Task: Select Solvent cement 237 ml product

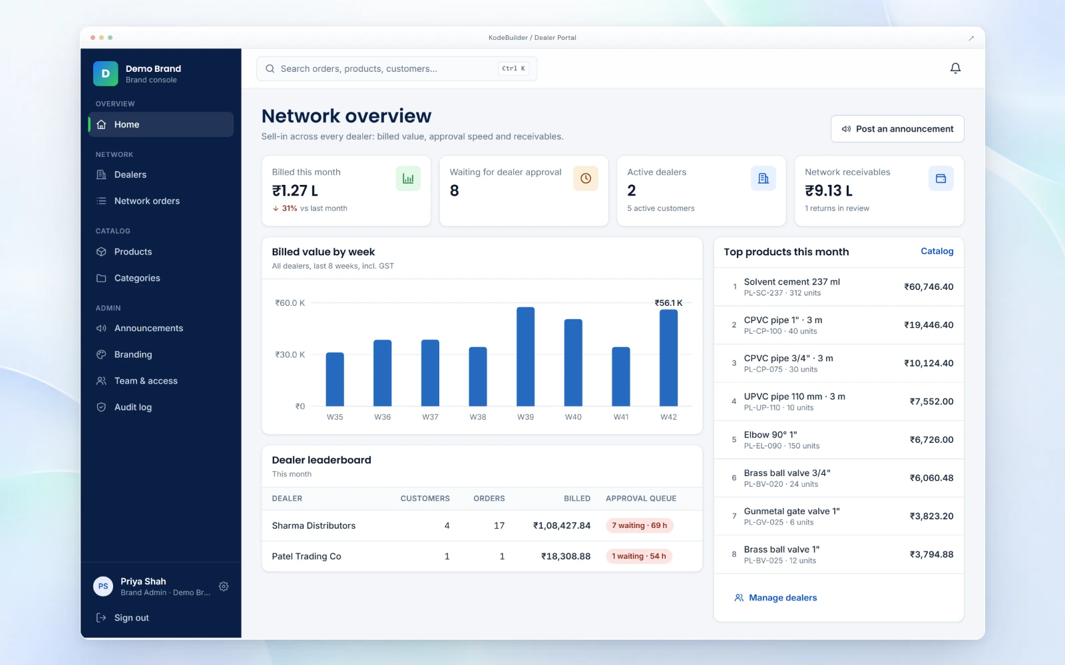Action: click(839, 287)
